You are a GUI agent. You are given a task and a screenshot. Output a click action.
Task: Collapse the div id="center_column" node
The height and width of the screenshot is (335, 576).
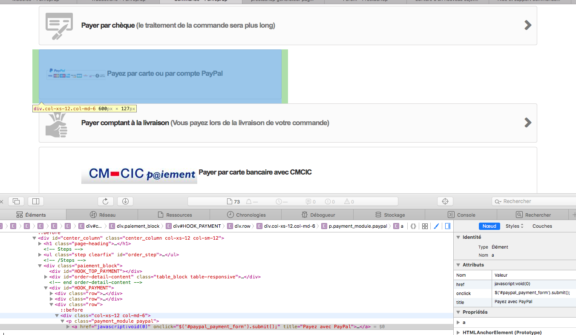(x=35, y=238)
